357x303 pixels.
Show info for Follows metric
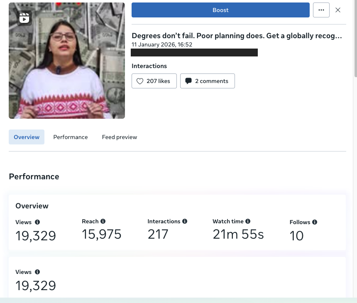click(x=315, y=222)
